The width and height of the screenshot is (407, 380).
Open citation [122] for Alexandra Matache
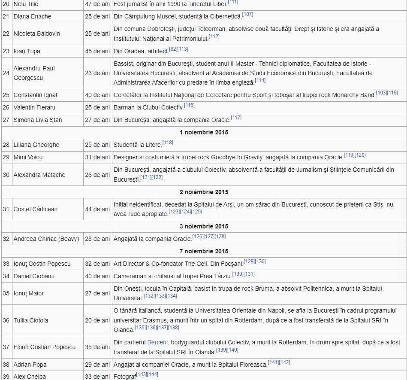[x=157, y=177]
